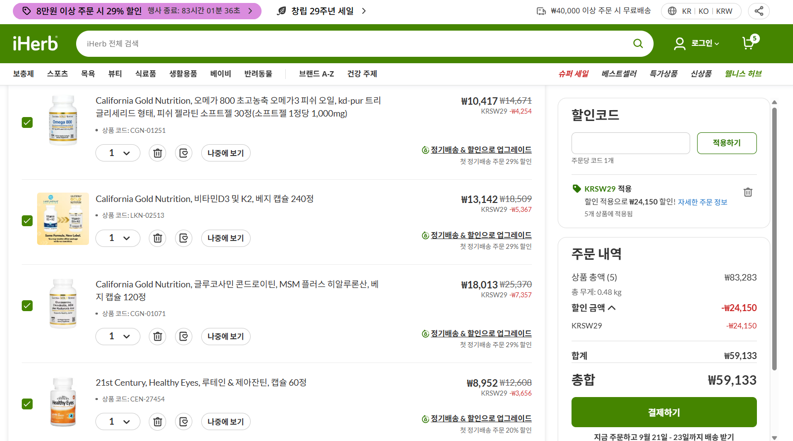Click the promo code input field

coord(630,143)
